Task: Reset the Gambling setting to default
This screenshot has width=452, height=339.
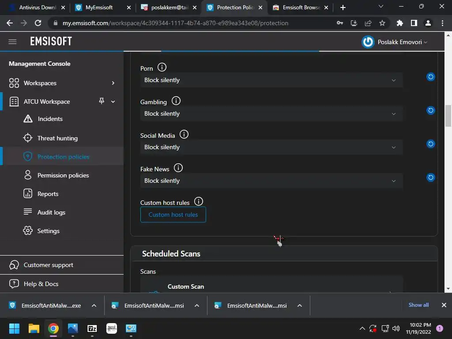Action: tap(431, 110)
